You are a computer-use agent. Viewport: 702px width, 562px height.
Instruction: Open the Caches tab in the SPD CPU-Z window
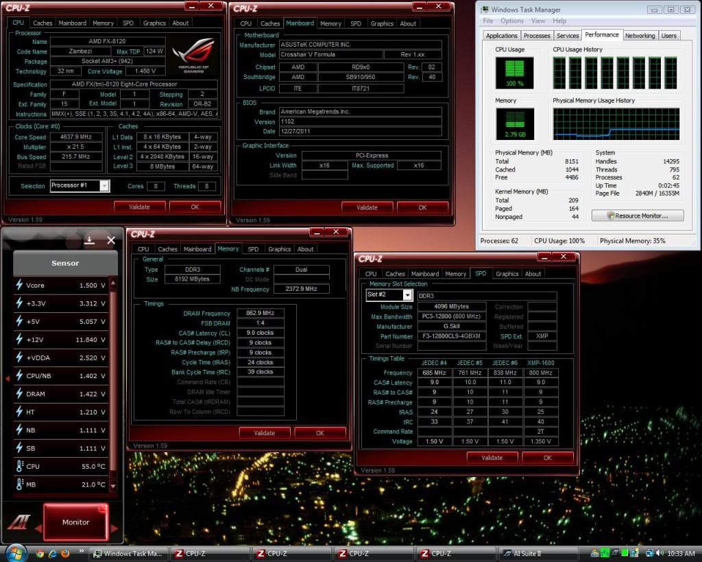point(395,274)
